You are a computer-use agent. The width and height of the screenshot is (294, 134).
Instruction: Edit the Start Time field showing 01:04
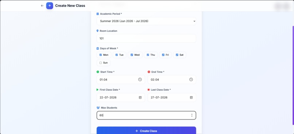click(121, 79)
